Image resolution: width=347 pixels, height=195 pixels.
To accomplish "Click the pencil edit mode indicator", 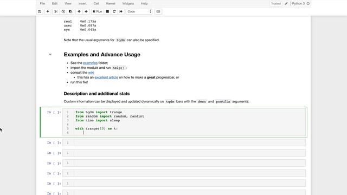I will (x=286, y=4).
